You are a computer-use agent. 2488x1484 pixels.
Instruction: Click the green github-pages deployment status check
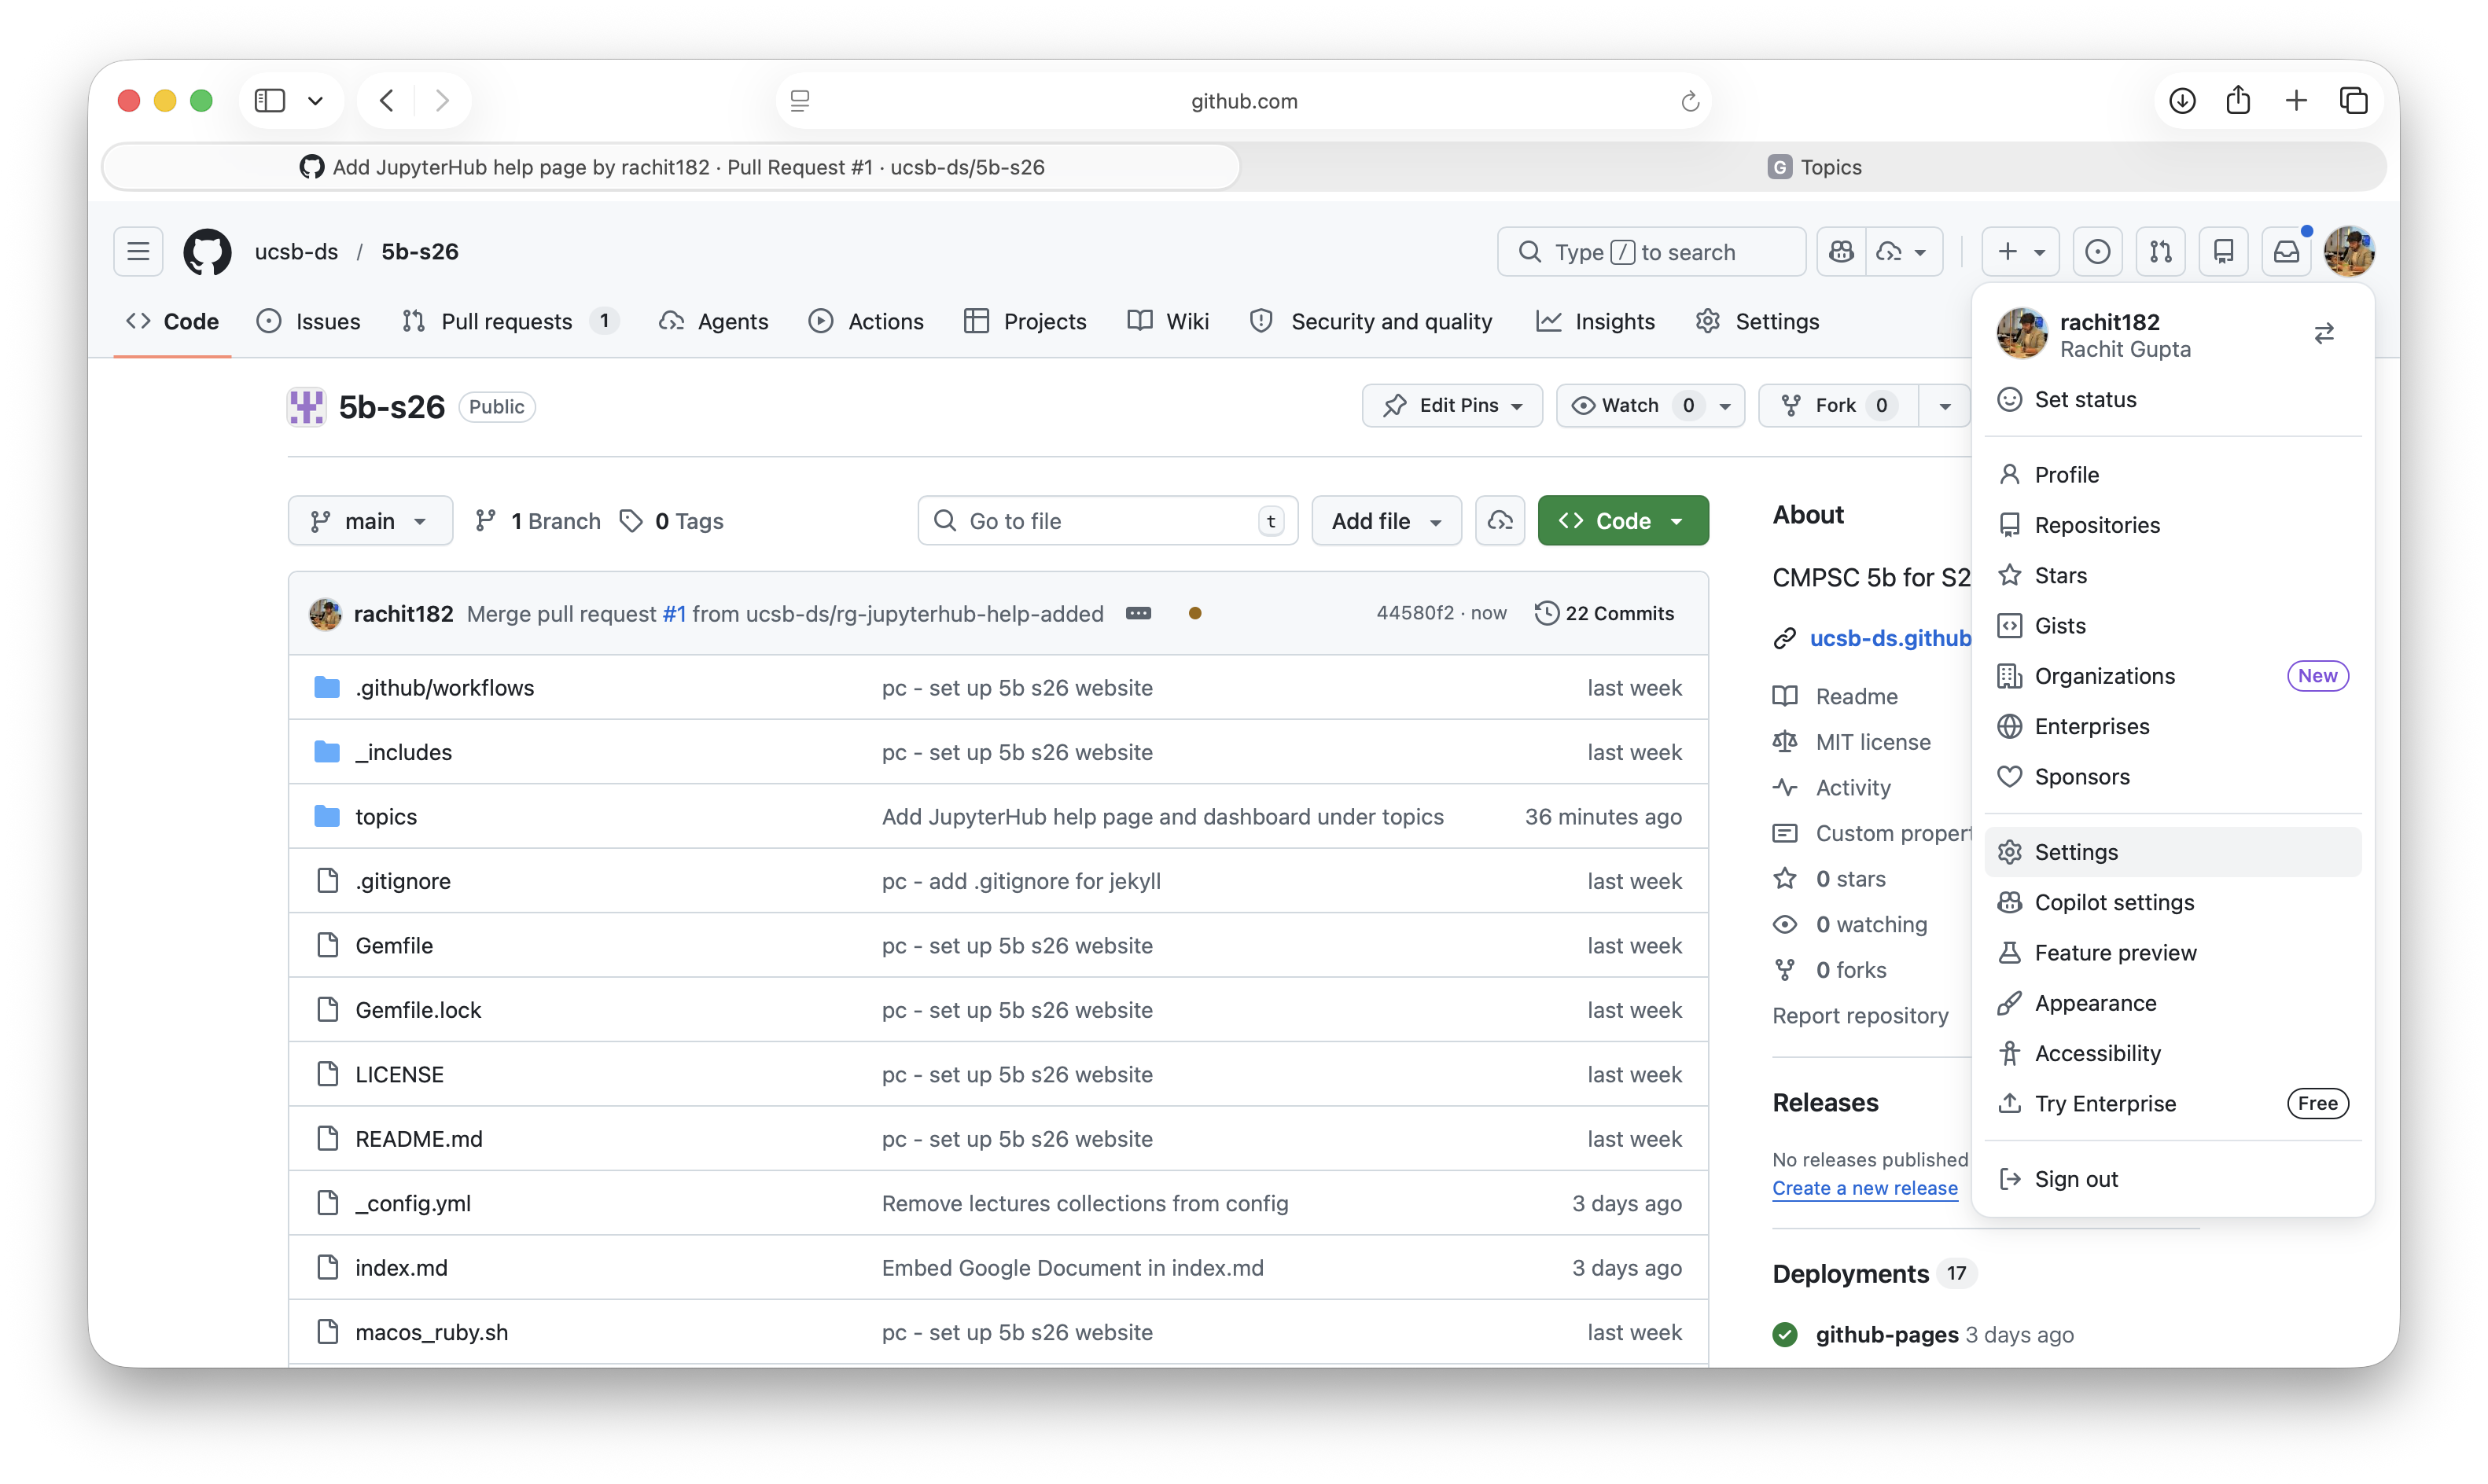[1785, 1334]
